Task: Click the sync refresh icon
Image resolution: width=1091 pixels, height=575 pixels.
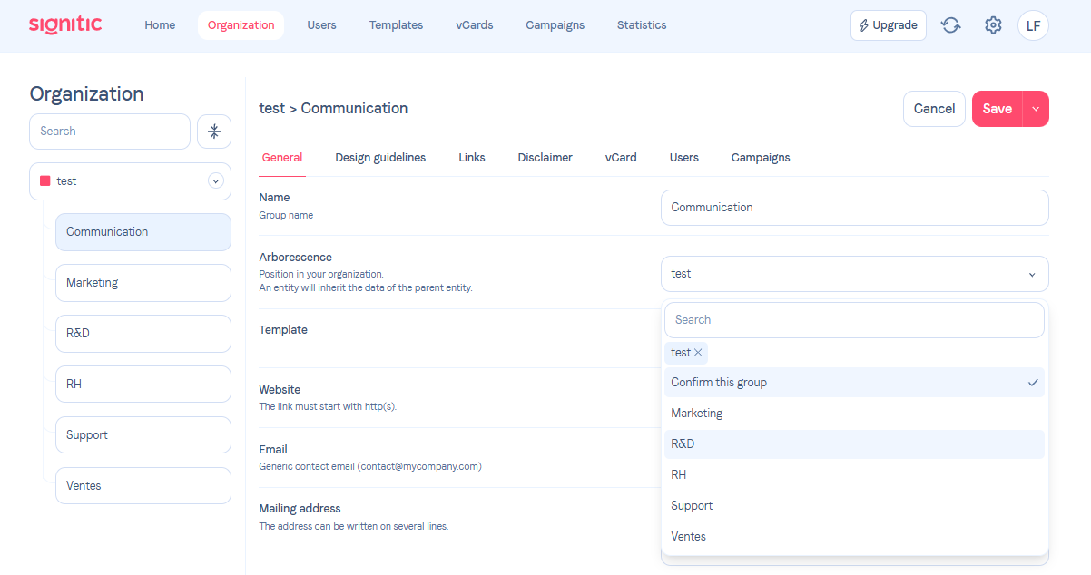Action: click(951, 25)
